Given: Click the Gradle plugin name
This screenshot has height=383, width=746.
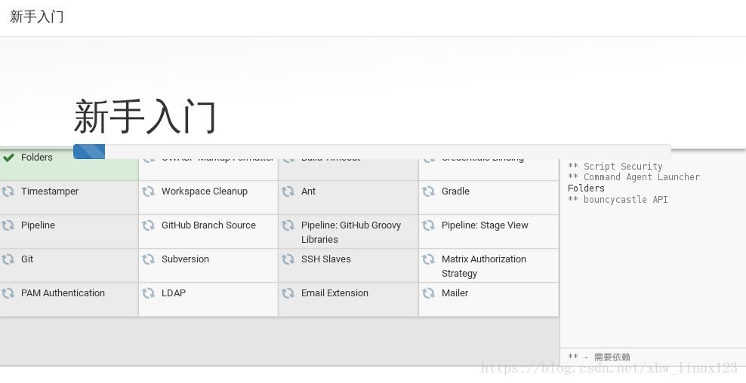Looking at the screenshot, I should 455,191.
